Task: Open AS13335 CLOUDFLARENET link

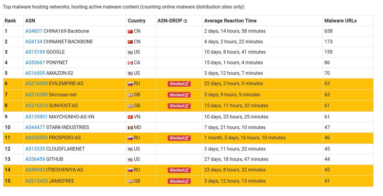Action: (x=35, y=149)
